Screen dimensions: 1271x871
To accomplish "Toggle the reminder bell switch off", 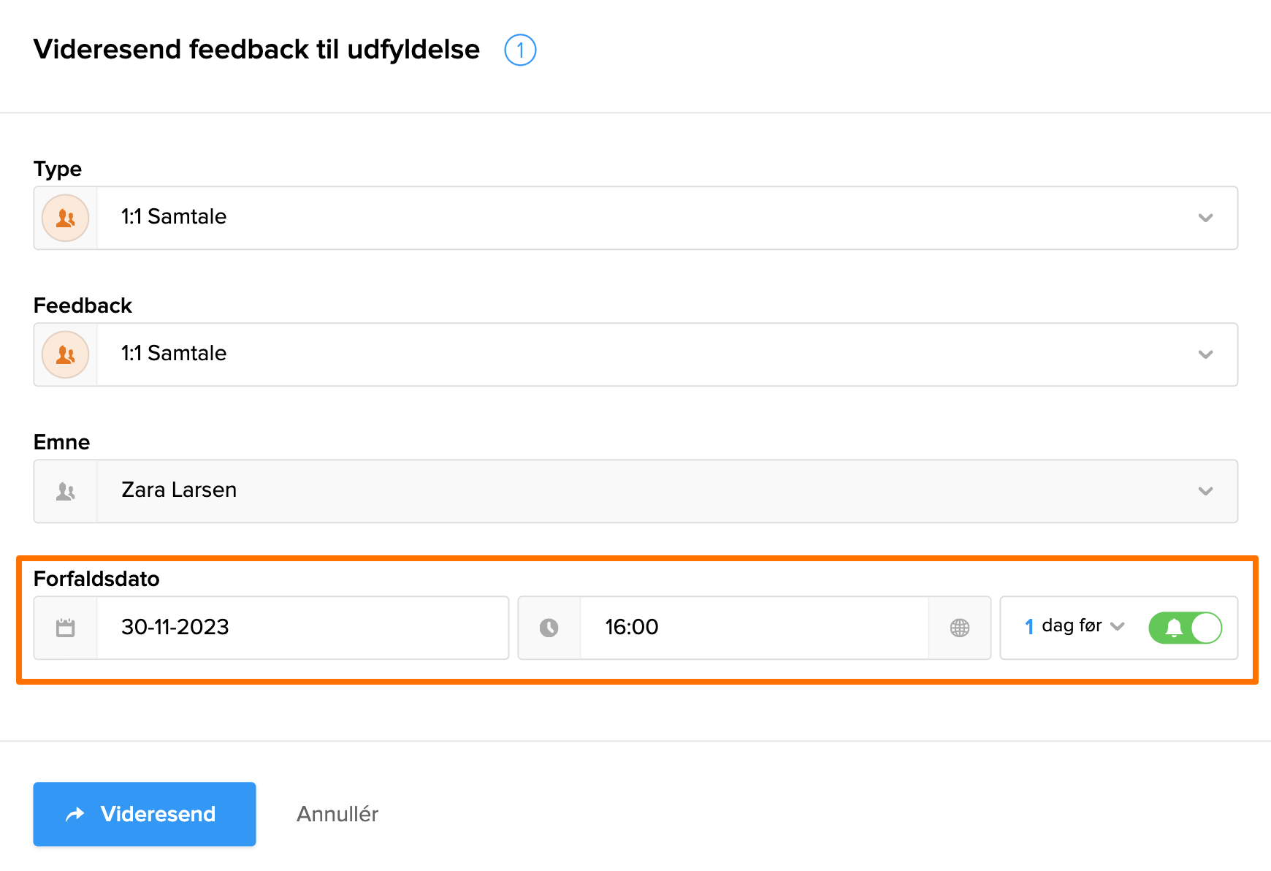I will [1184, 628].
